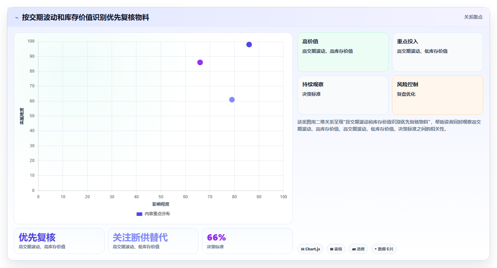Select the purple scatter point near 86
Image resolution: width=497 pixels, height=268 pixels.
(x=200, y=62)
